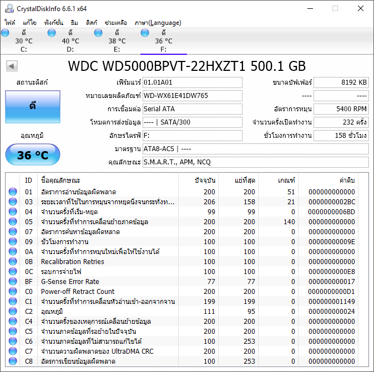Click status orb for UltraDMA CRC row
Viewport: 374px width, 372px height.
point(13,352)
